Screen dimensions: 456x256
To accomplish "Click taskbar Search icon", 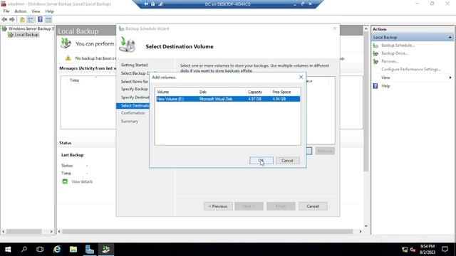I will [24, 250].
